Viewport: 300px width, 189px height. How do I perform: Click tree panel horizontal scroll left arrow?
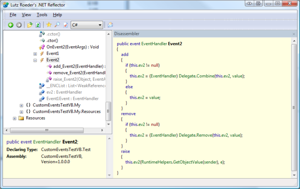click(x=7, y=130)
